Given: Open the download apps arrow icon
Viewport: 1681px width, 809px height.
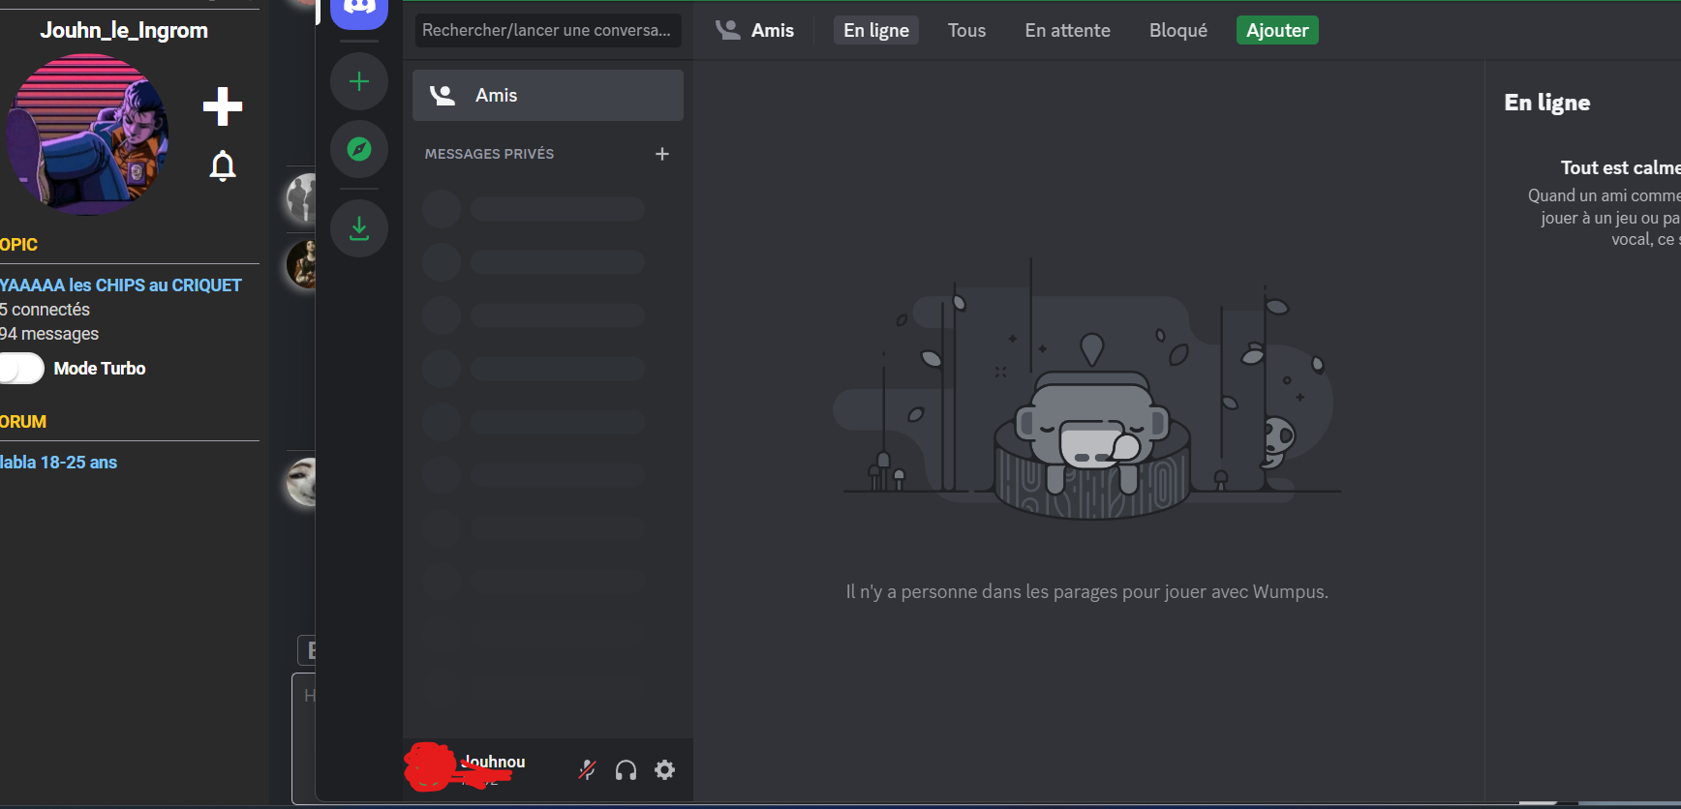Looking at the screenshot, I should [359, 228].
